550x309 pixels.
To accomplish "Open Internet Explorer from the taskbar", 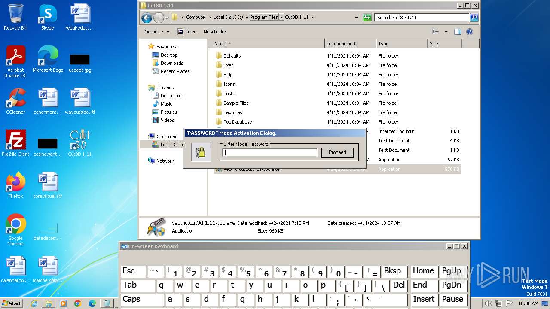I will click(34, 303).
